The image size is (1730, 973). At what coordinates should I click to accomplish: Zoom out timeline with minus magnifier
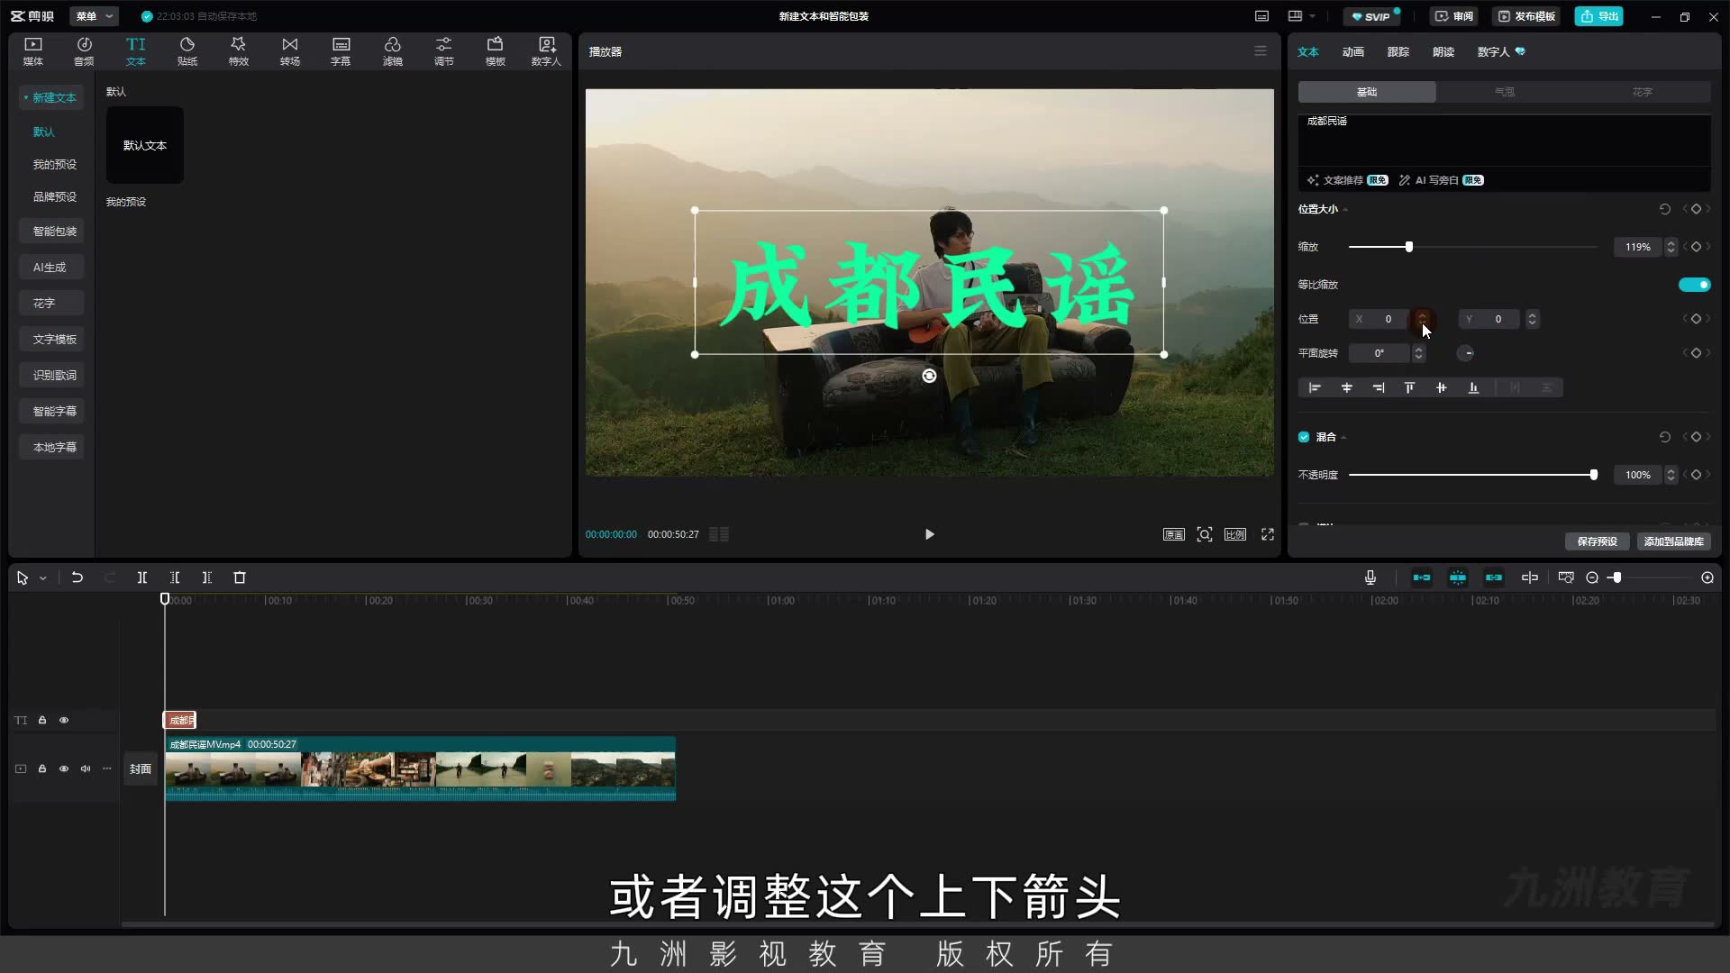(x=1592, y=577)
